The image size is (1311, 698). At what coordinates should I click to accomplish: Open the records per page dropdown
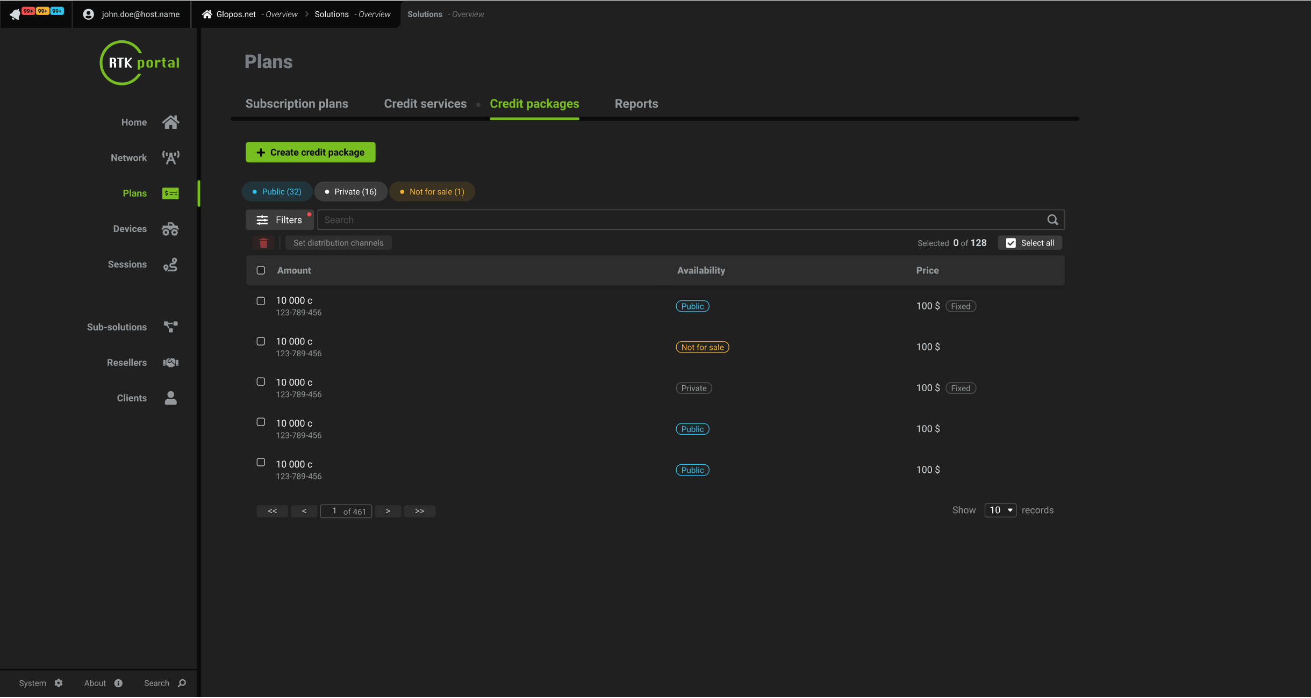click(1000, 510)
